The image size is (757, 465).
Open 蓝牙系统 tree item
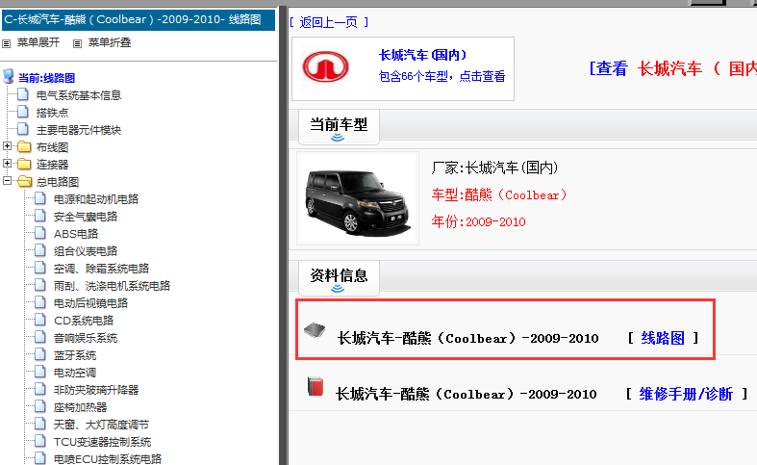point(75,356)
